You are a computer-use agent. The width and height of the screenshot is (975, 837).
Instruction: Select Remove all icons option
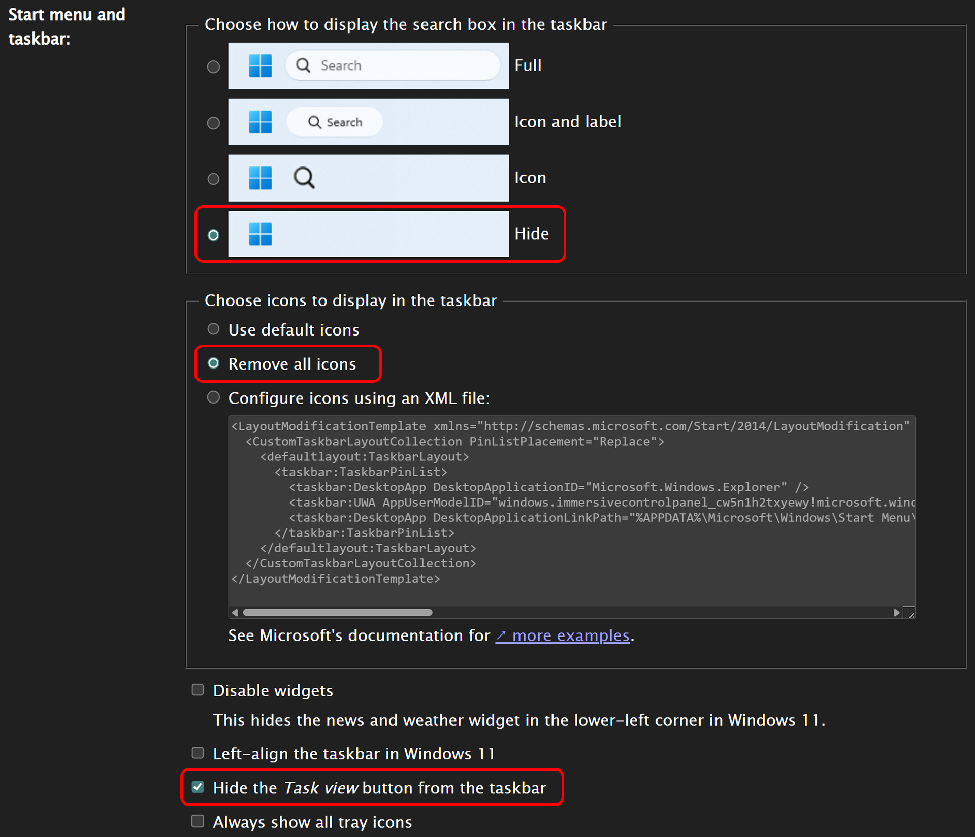[213, 363]
